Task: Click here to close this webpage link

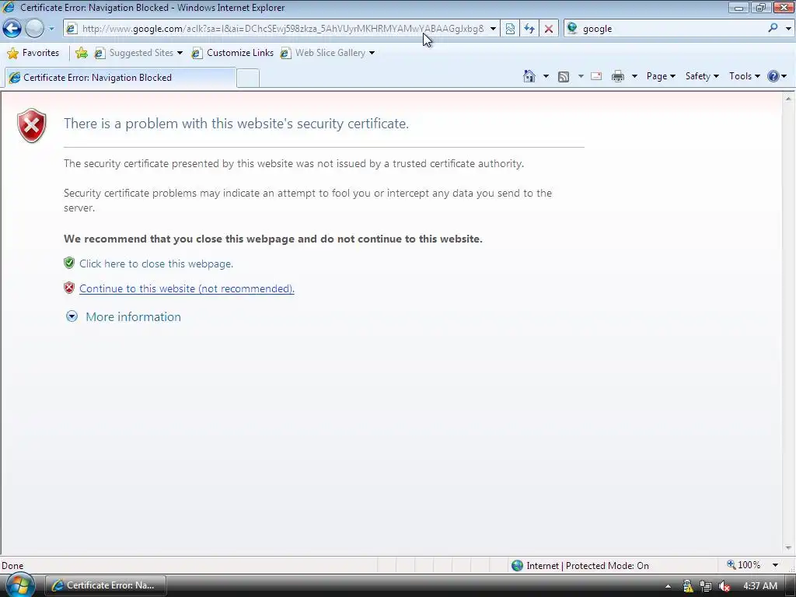Action: (156, 264)
